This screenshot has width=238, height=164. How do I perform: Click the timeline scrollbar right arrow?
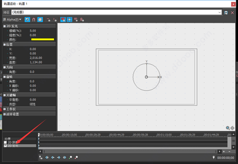[x=219, y=152]
